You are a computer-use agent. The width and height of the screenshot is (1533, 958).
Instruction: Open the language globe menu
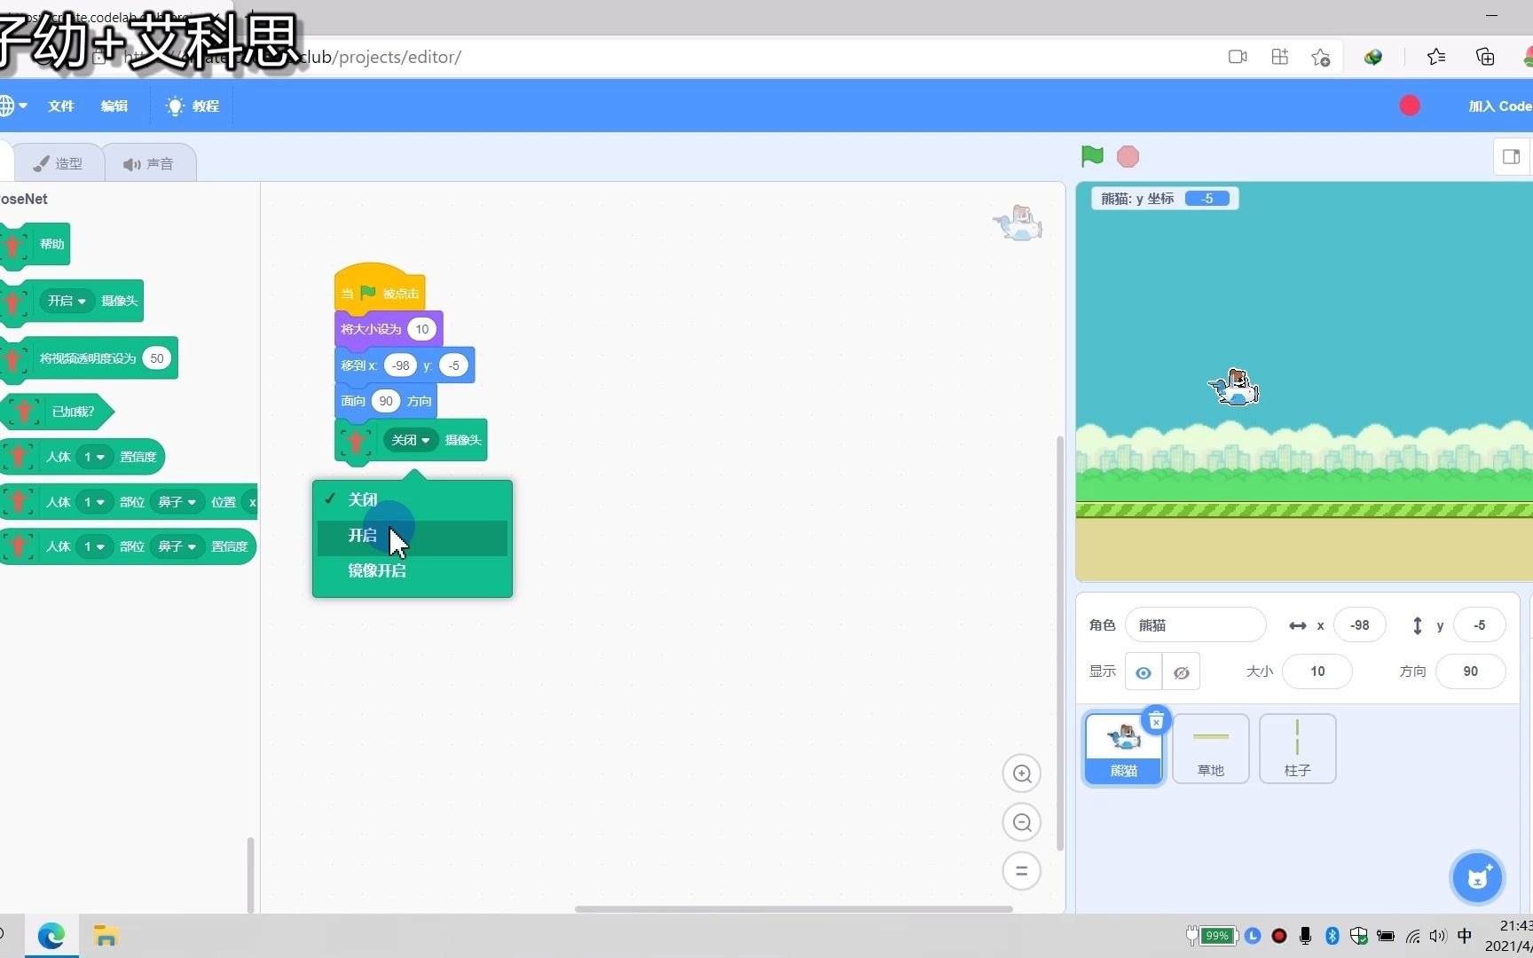12,106
